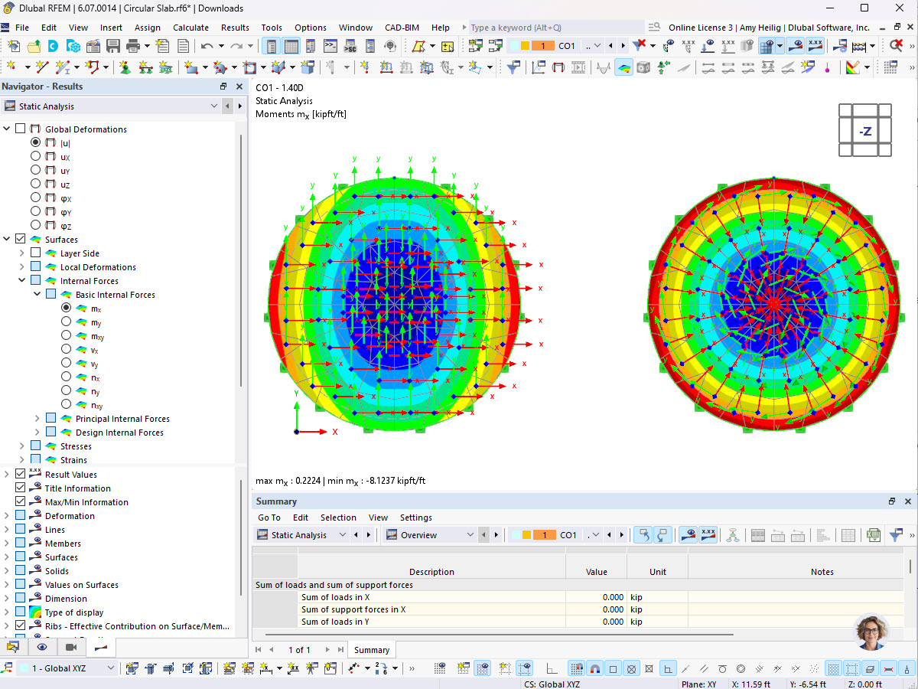This screenshot has width=918, height=689.
Task: Select the uX deformation radio button
Action: point(35,156)
